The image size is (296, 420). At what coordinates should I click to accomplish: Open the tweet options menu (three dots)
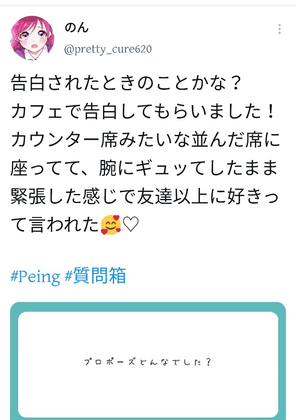coord(280,29)
